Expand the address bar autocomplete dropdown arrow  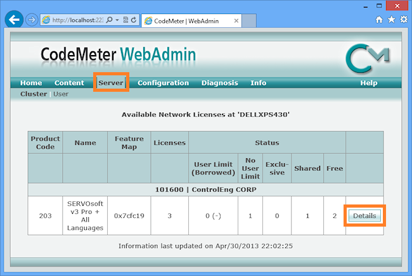pos(119,20)
